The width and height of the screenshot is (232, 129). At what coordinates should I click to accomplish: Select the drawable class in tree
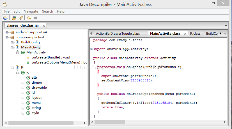tap(39, 88)
